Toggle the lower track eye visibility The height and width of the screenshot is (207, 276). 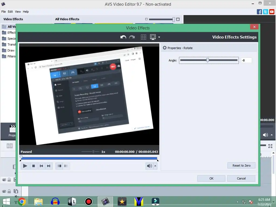click(4, 191)
